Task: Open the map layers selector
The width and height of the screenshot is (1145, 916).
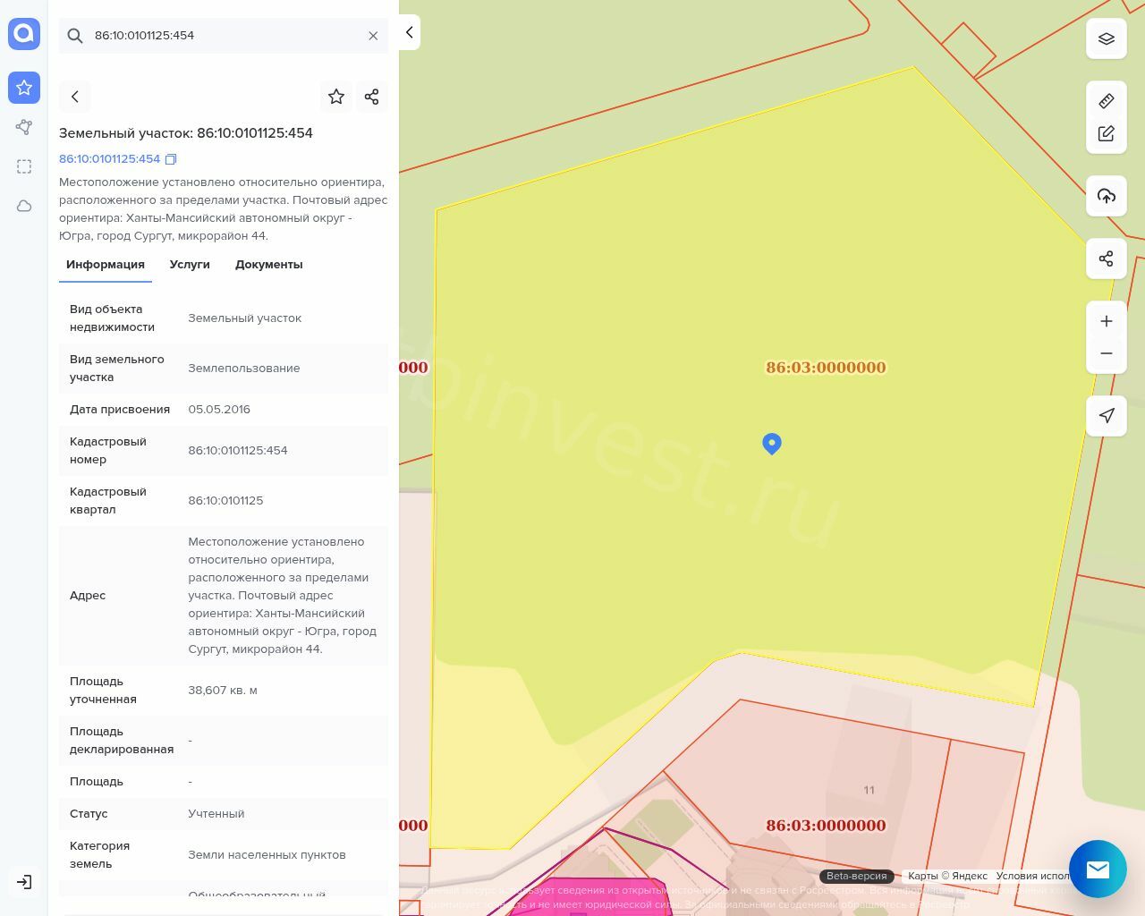Action: [x=1107, y=38]
